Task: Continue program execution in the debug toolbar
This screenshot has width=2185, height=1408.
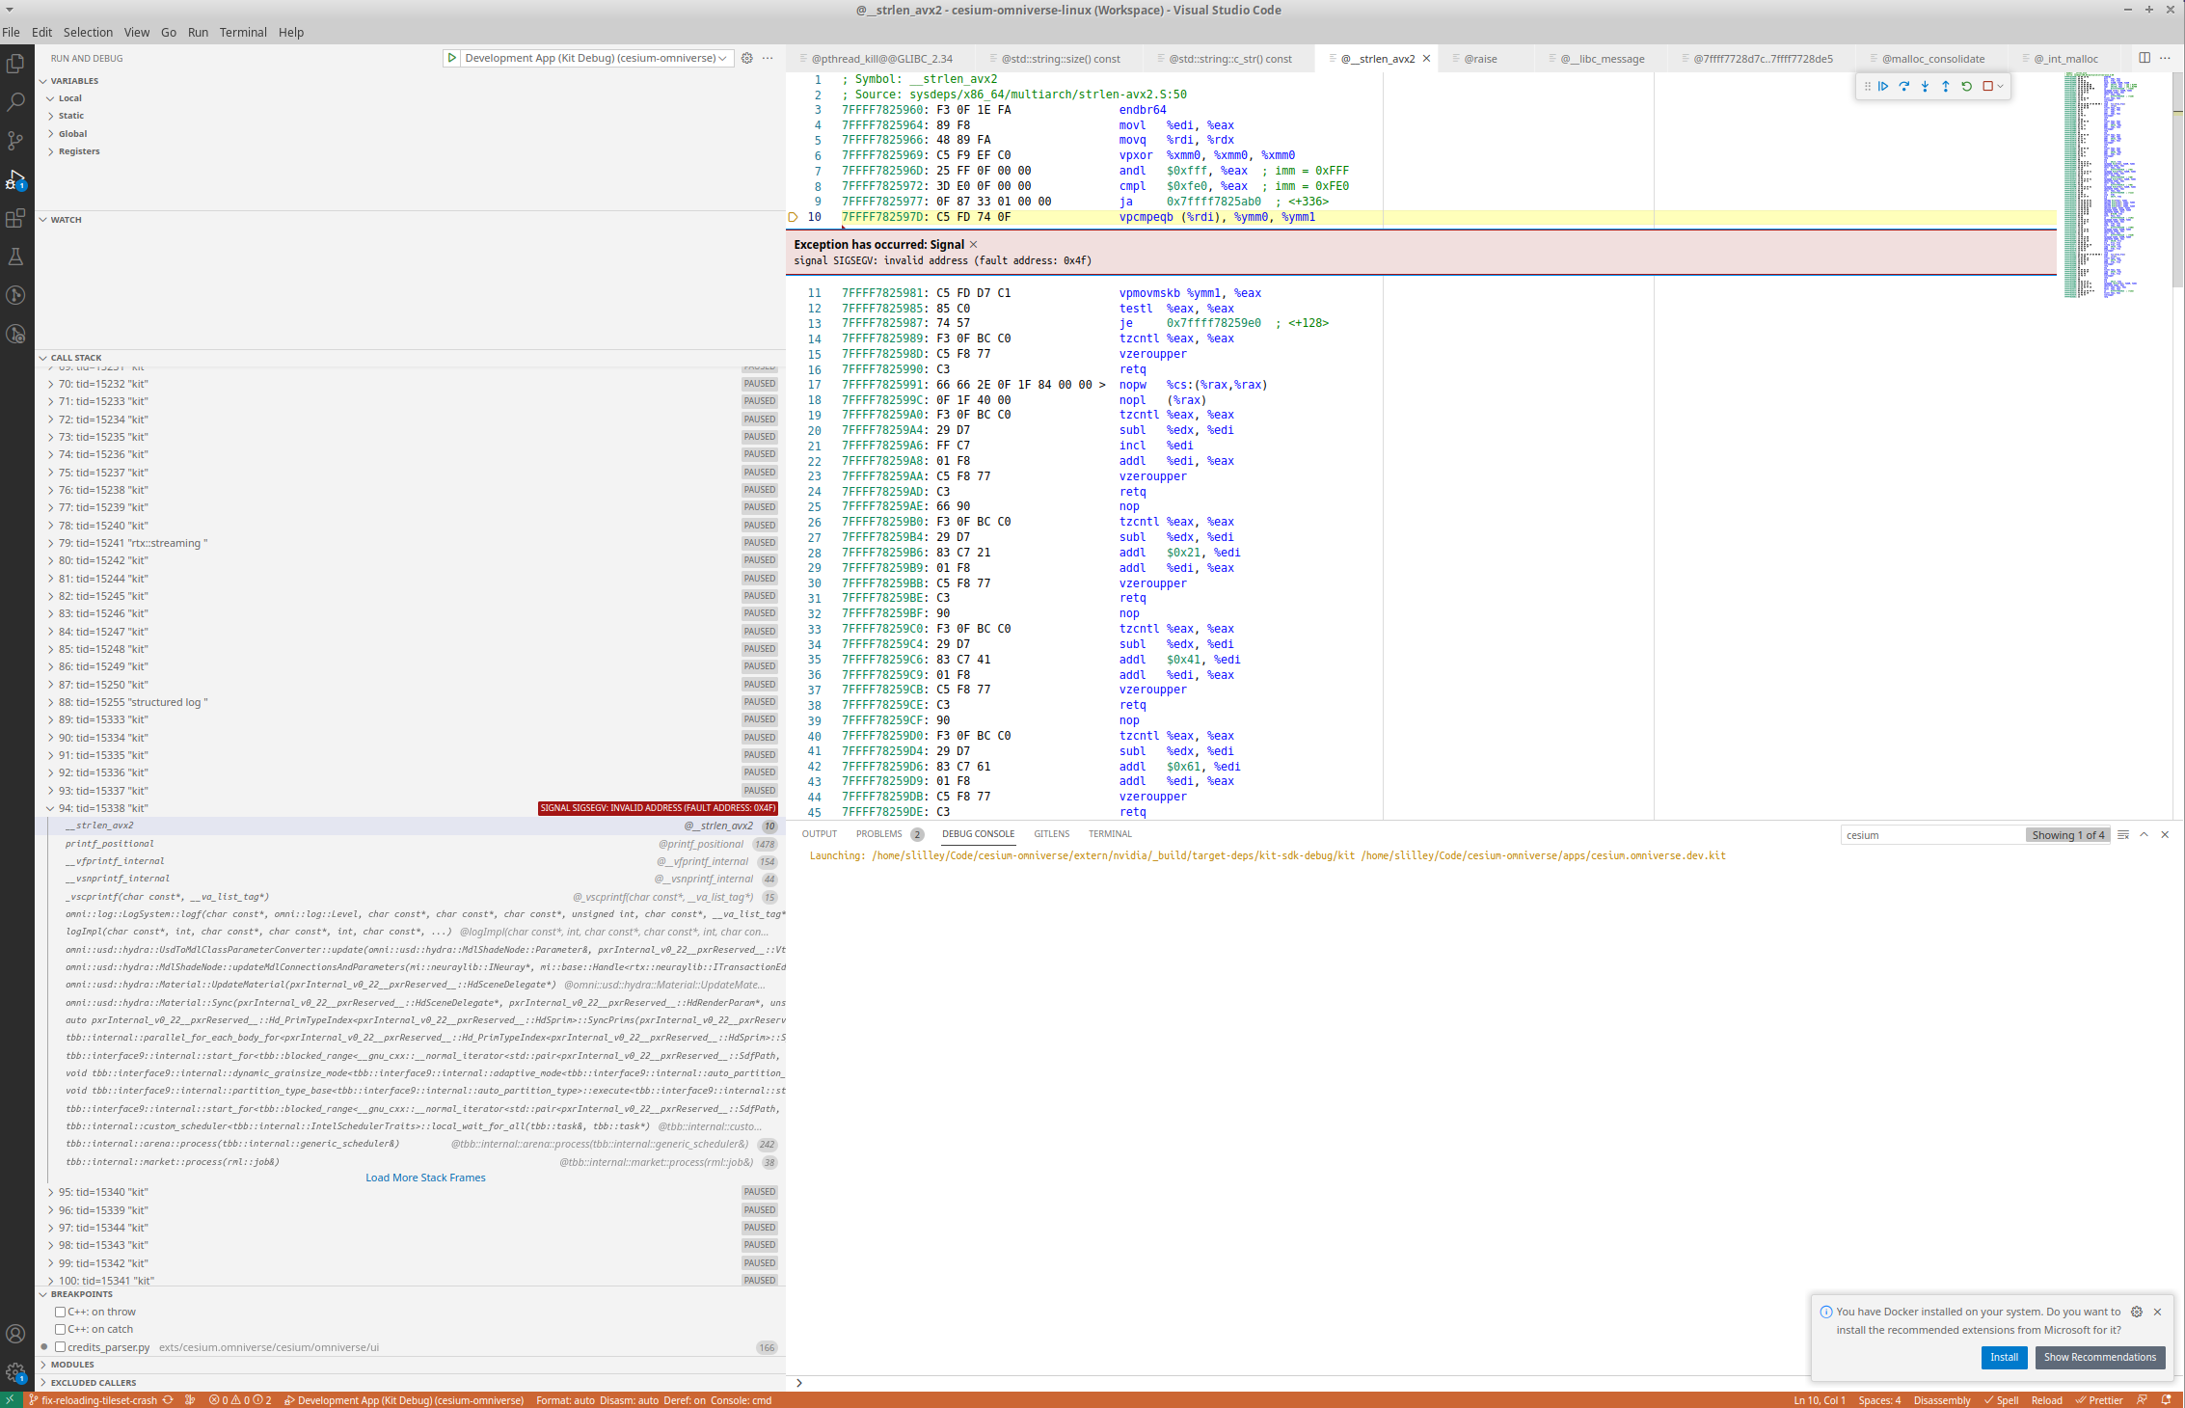Action: pyautogui.click(x=1883, y=86)
